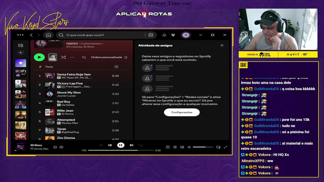This screenshot has height=182, width=324.
Task: Open the Liked Songs heart playlist
Action: click(x=21, y=63)
